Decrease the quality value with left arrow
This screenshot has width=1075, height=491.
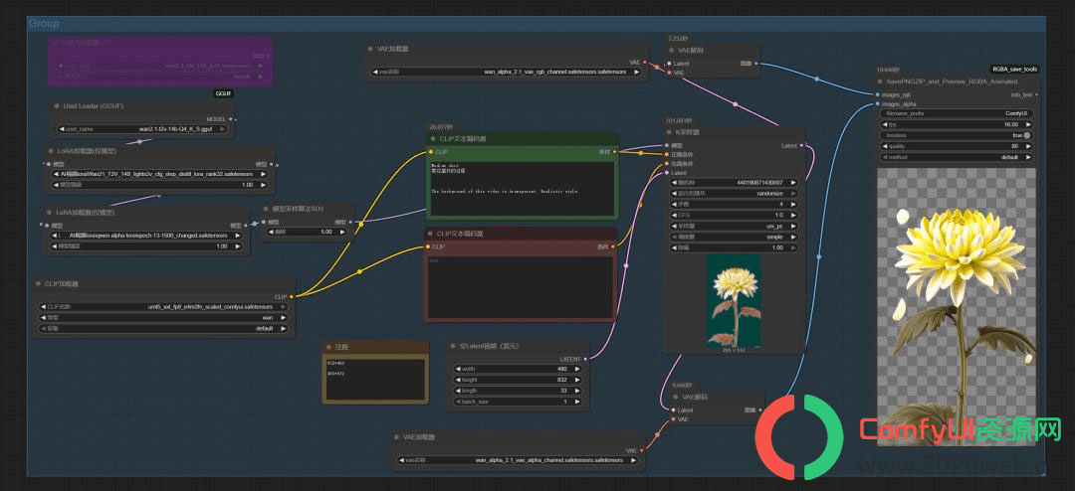883,146
